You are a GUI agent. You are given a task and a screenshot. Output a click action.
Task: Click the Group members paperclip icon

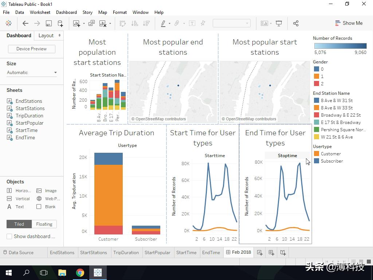tap(177, 23)
